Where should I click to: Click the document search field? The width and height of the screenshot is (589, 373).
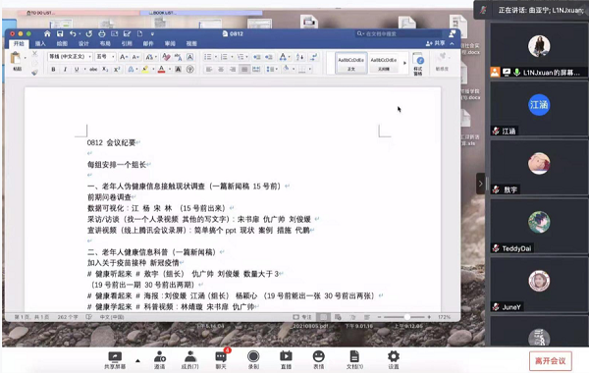399,33
